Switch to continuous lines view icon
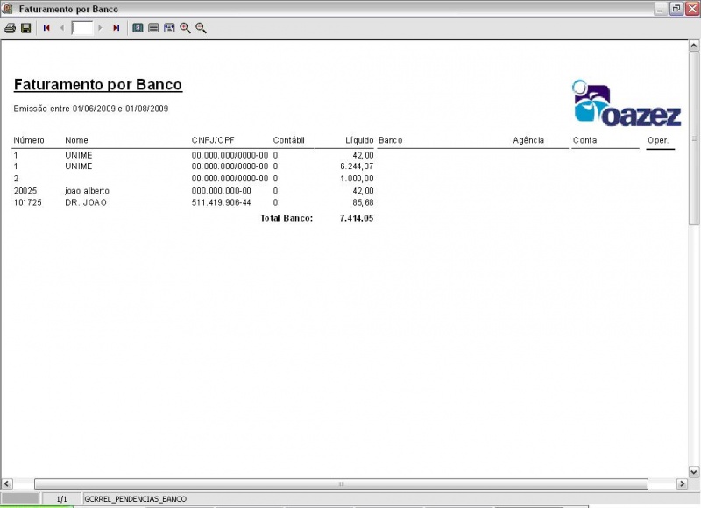The image size is (701, 508). (x=153, y=28)
